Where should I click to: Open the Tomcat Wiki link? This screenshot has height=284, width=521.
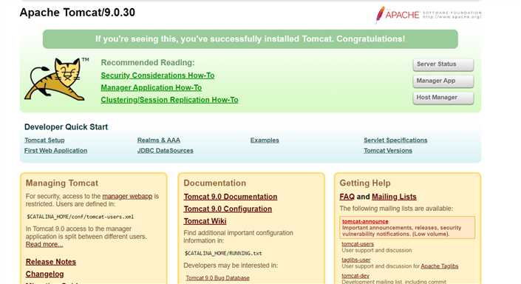tap(205, 221)
